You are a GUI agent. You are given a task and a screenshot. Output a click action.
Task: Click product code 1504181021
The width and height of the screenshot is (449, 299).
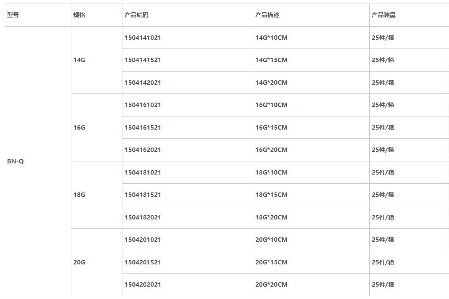coord(143,173)
